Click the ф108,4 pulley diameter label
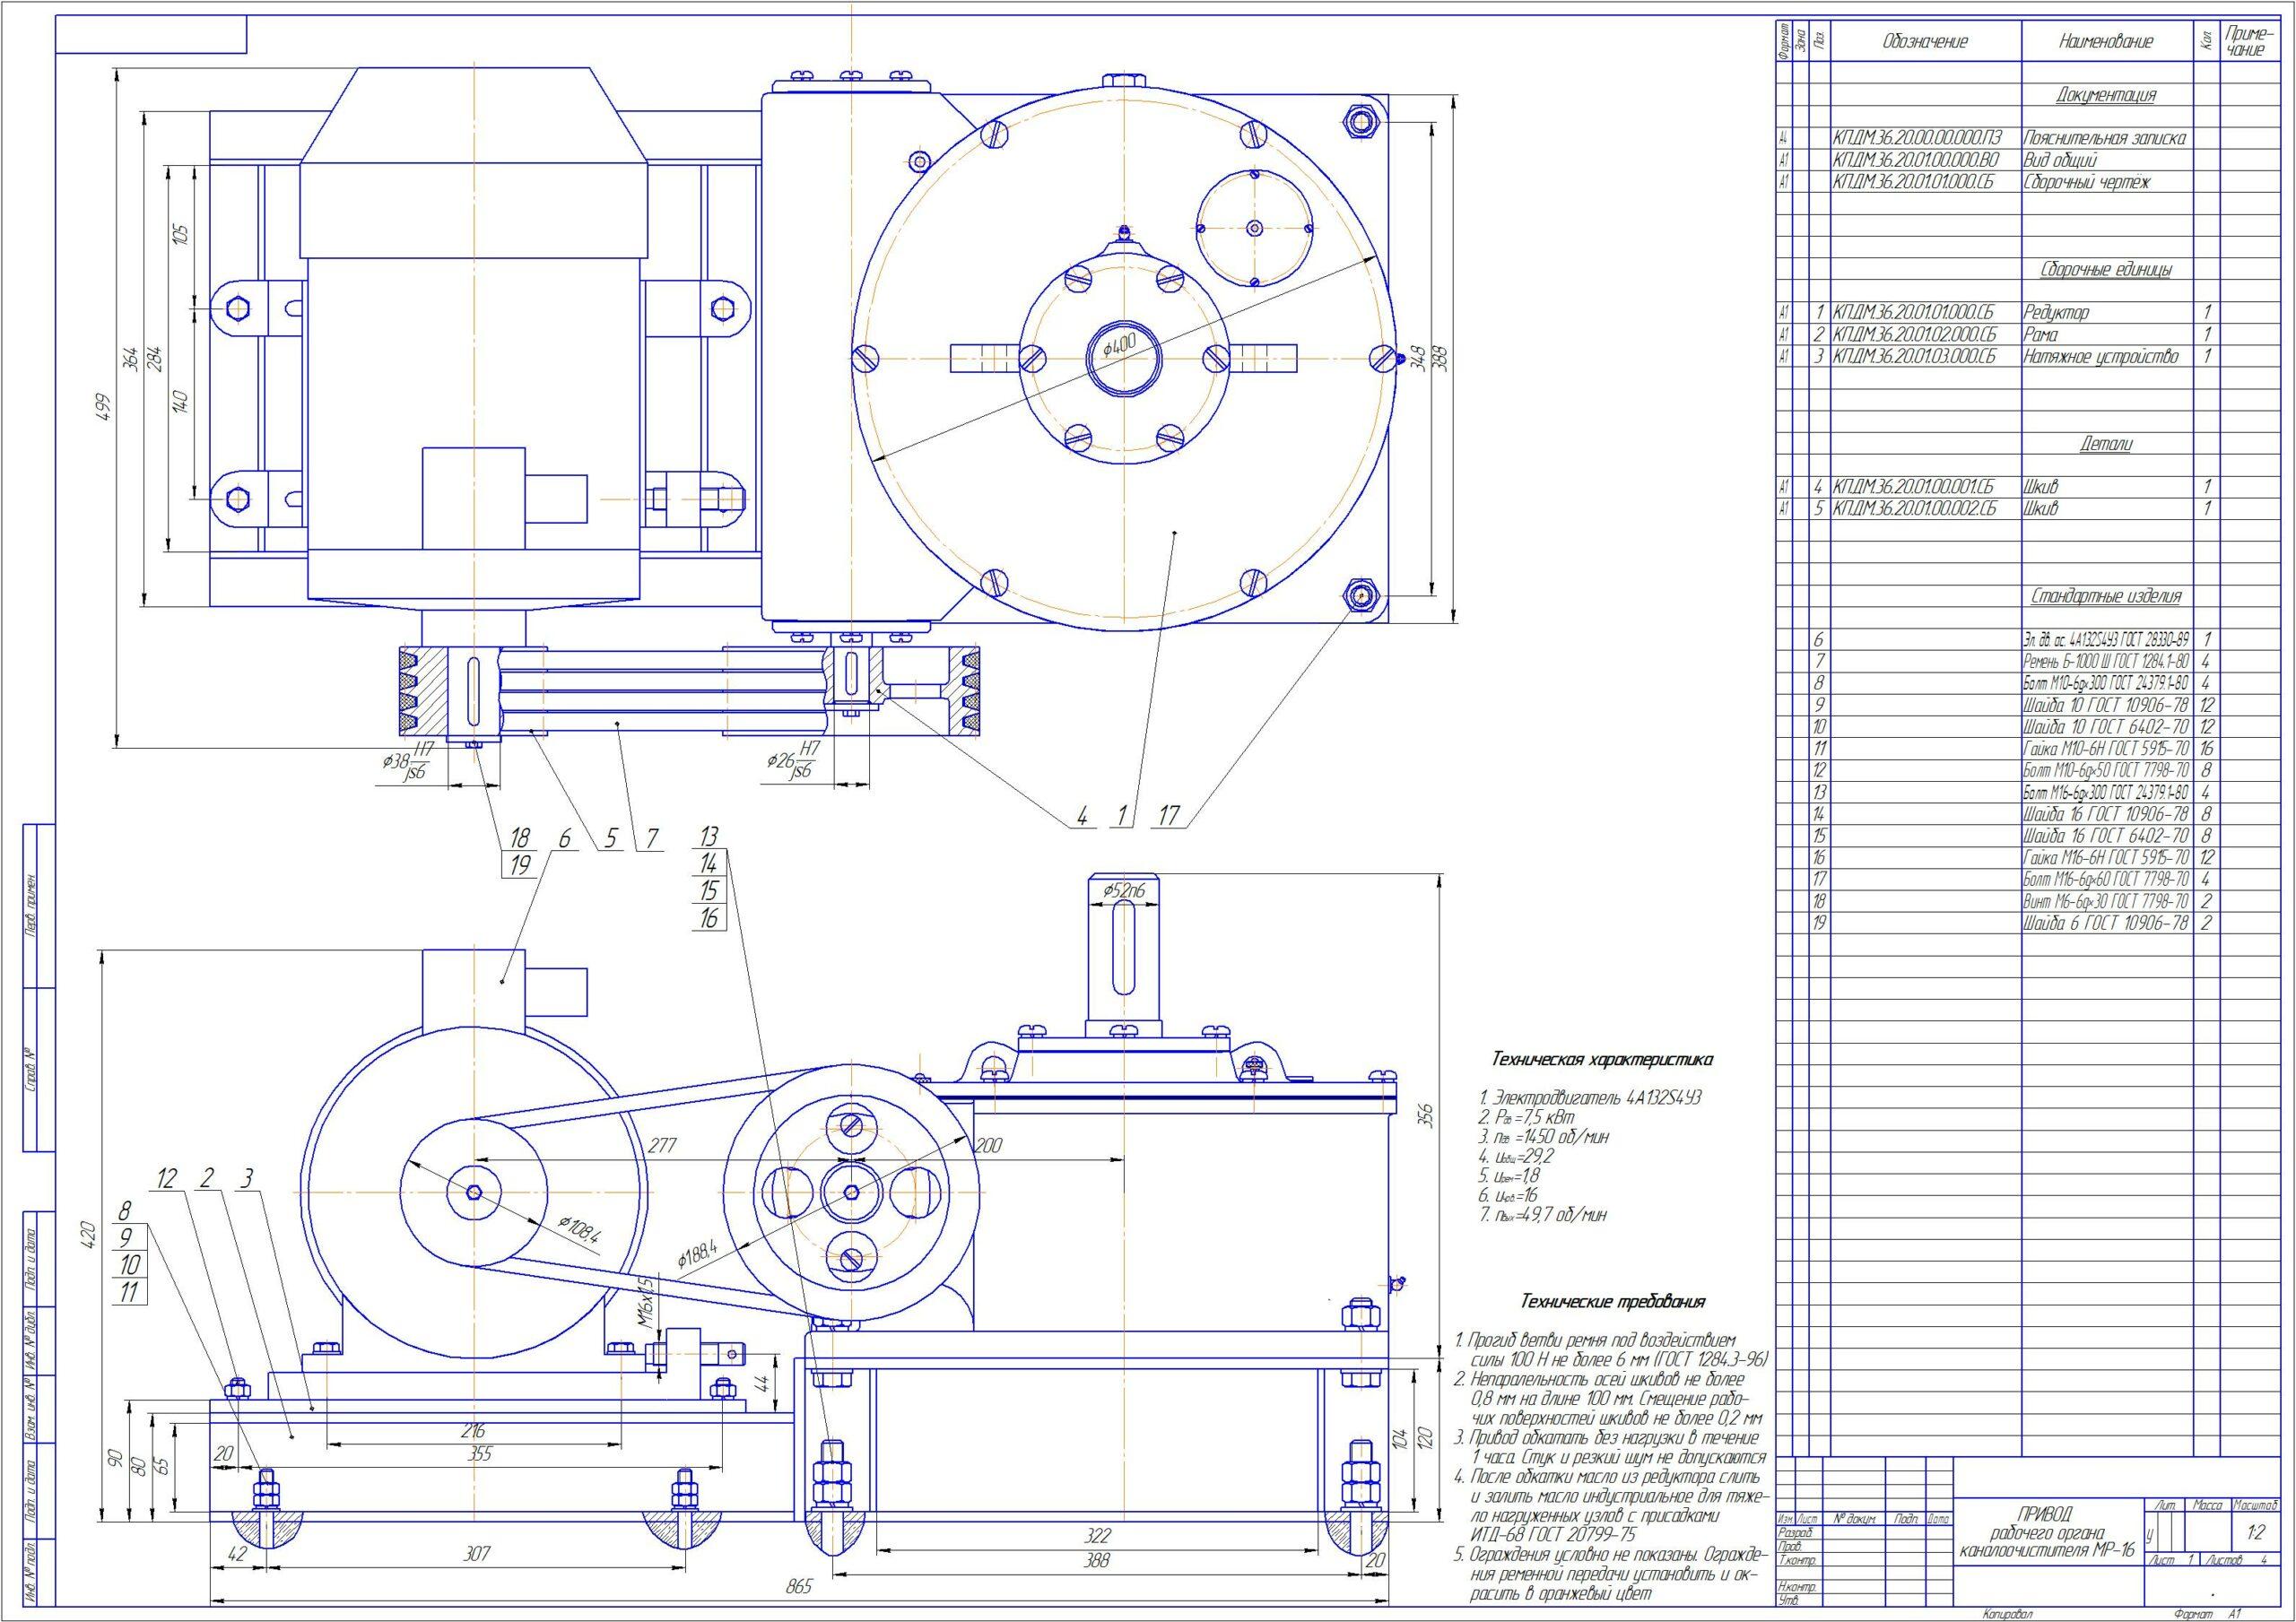The width and height of the screenshot is (2296, 1622). (580, 1232)
